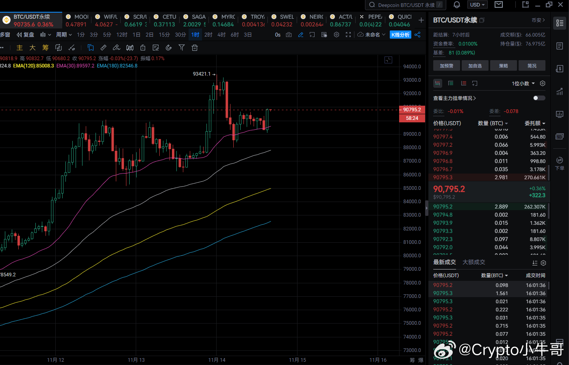The height and width of the screenshot is (365, 569).
Task: Click the Deepcoin BTC/USDT search field
Action: (x=406, y=5)
